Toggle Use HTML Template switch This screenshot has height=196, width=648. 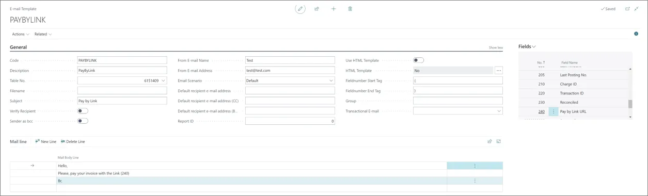click(418, 60)
